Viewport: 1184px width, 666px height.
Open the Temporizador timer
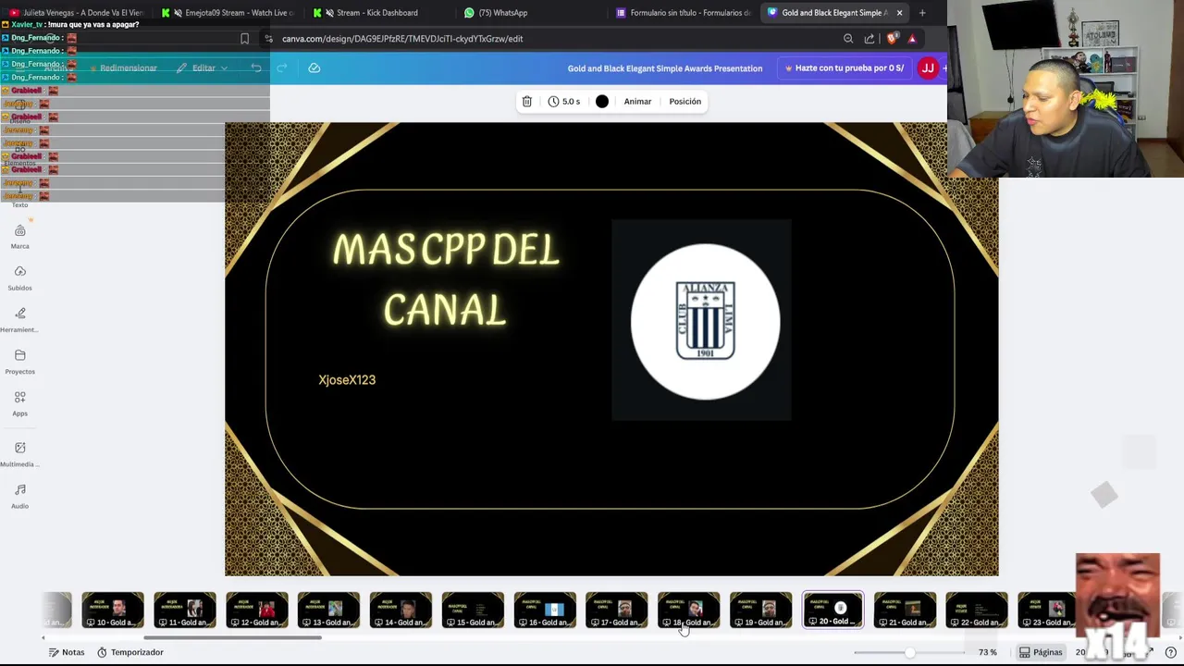coord(130,652)
